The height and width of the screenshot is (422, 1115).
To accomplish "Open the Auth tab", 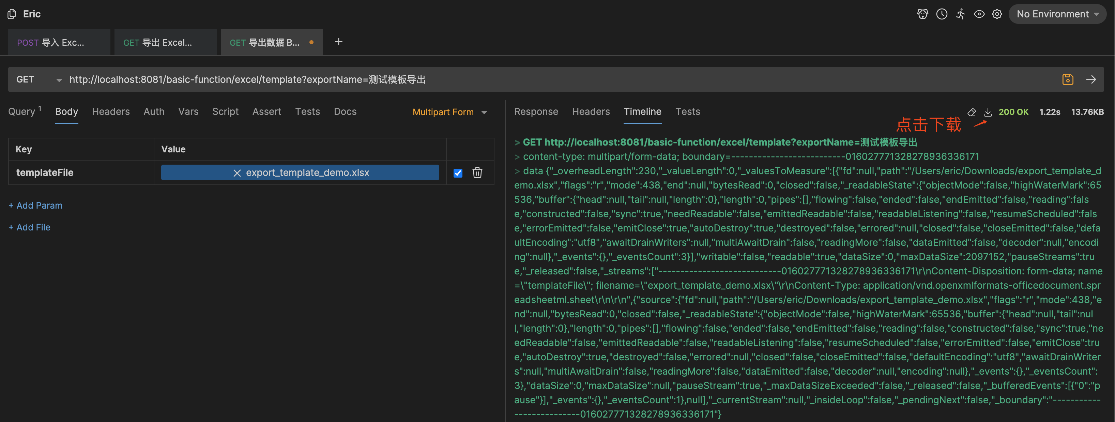I will pyautogui.click(x=154, y=111).
